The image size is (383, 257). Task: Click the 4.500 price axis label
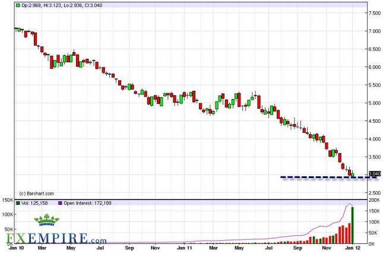(375, 121)
